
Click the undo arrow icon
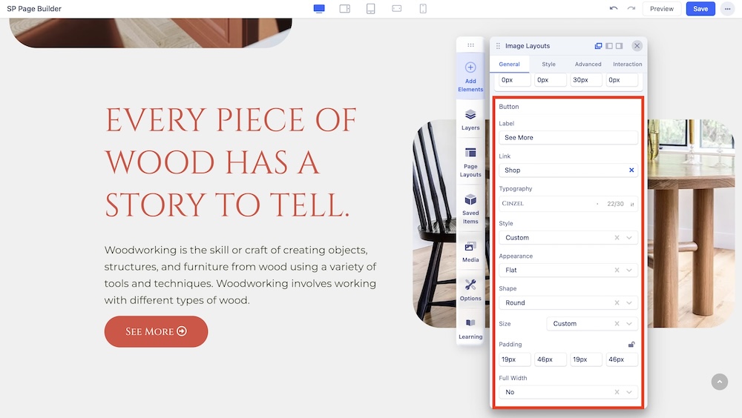pos(613,9)
